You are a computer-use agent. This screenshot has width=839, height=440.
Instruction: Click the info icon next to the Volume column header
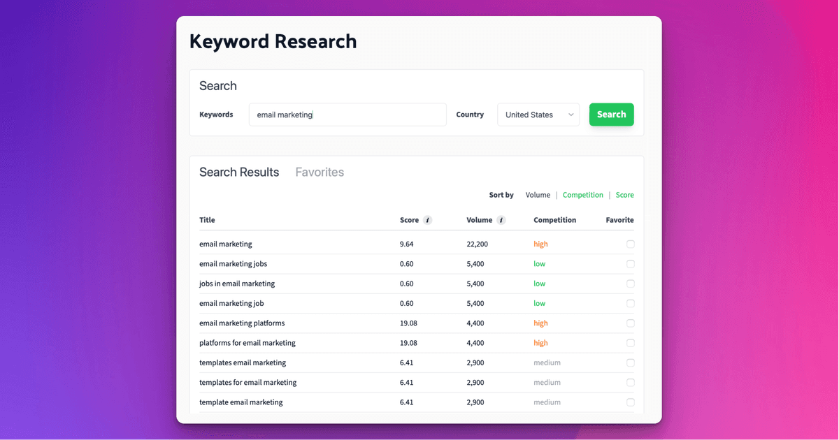(x=501, y=220)
